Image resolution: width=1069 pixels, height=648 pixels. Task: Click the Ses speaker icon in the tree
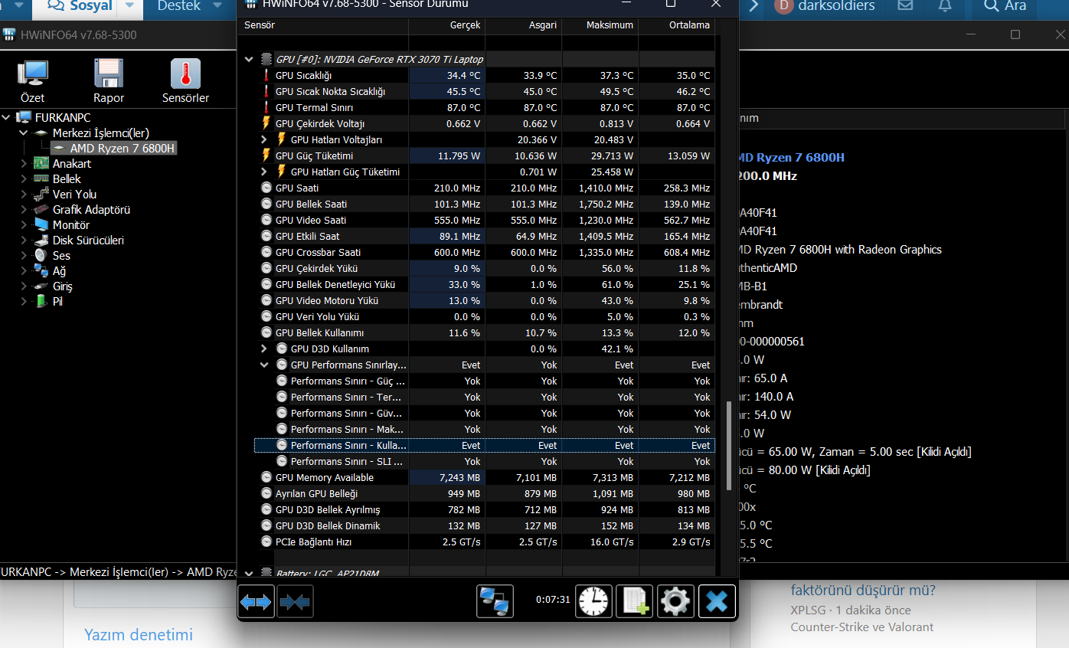(x=41, y=255)
